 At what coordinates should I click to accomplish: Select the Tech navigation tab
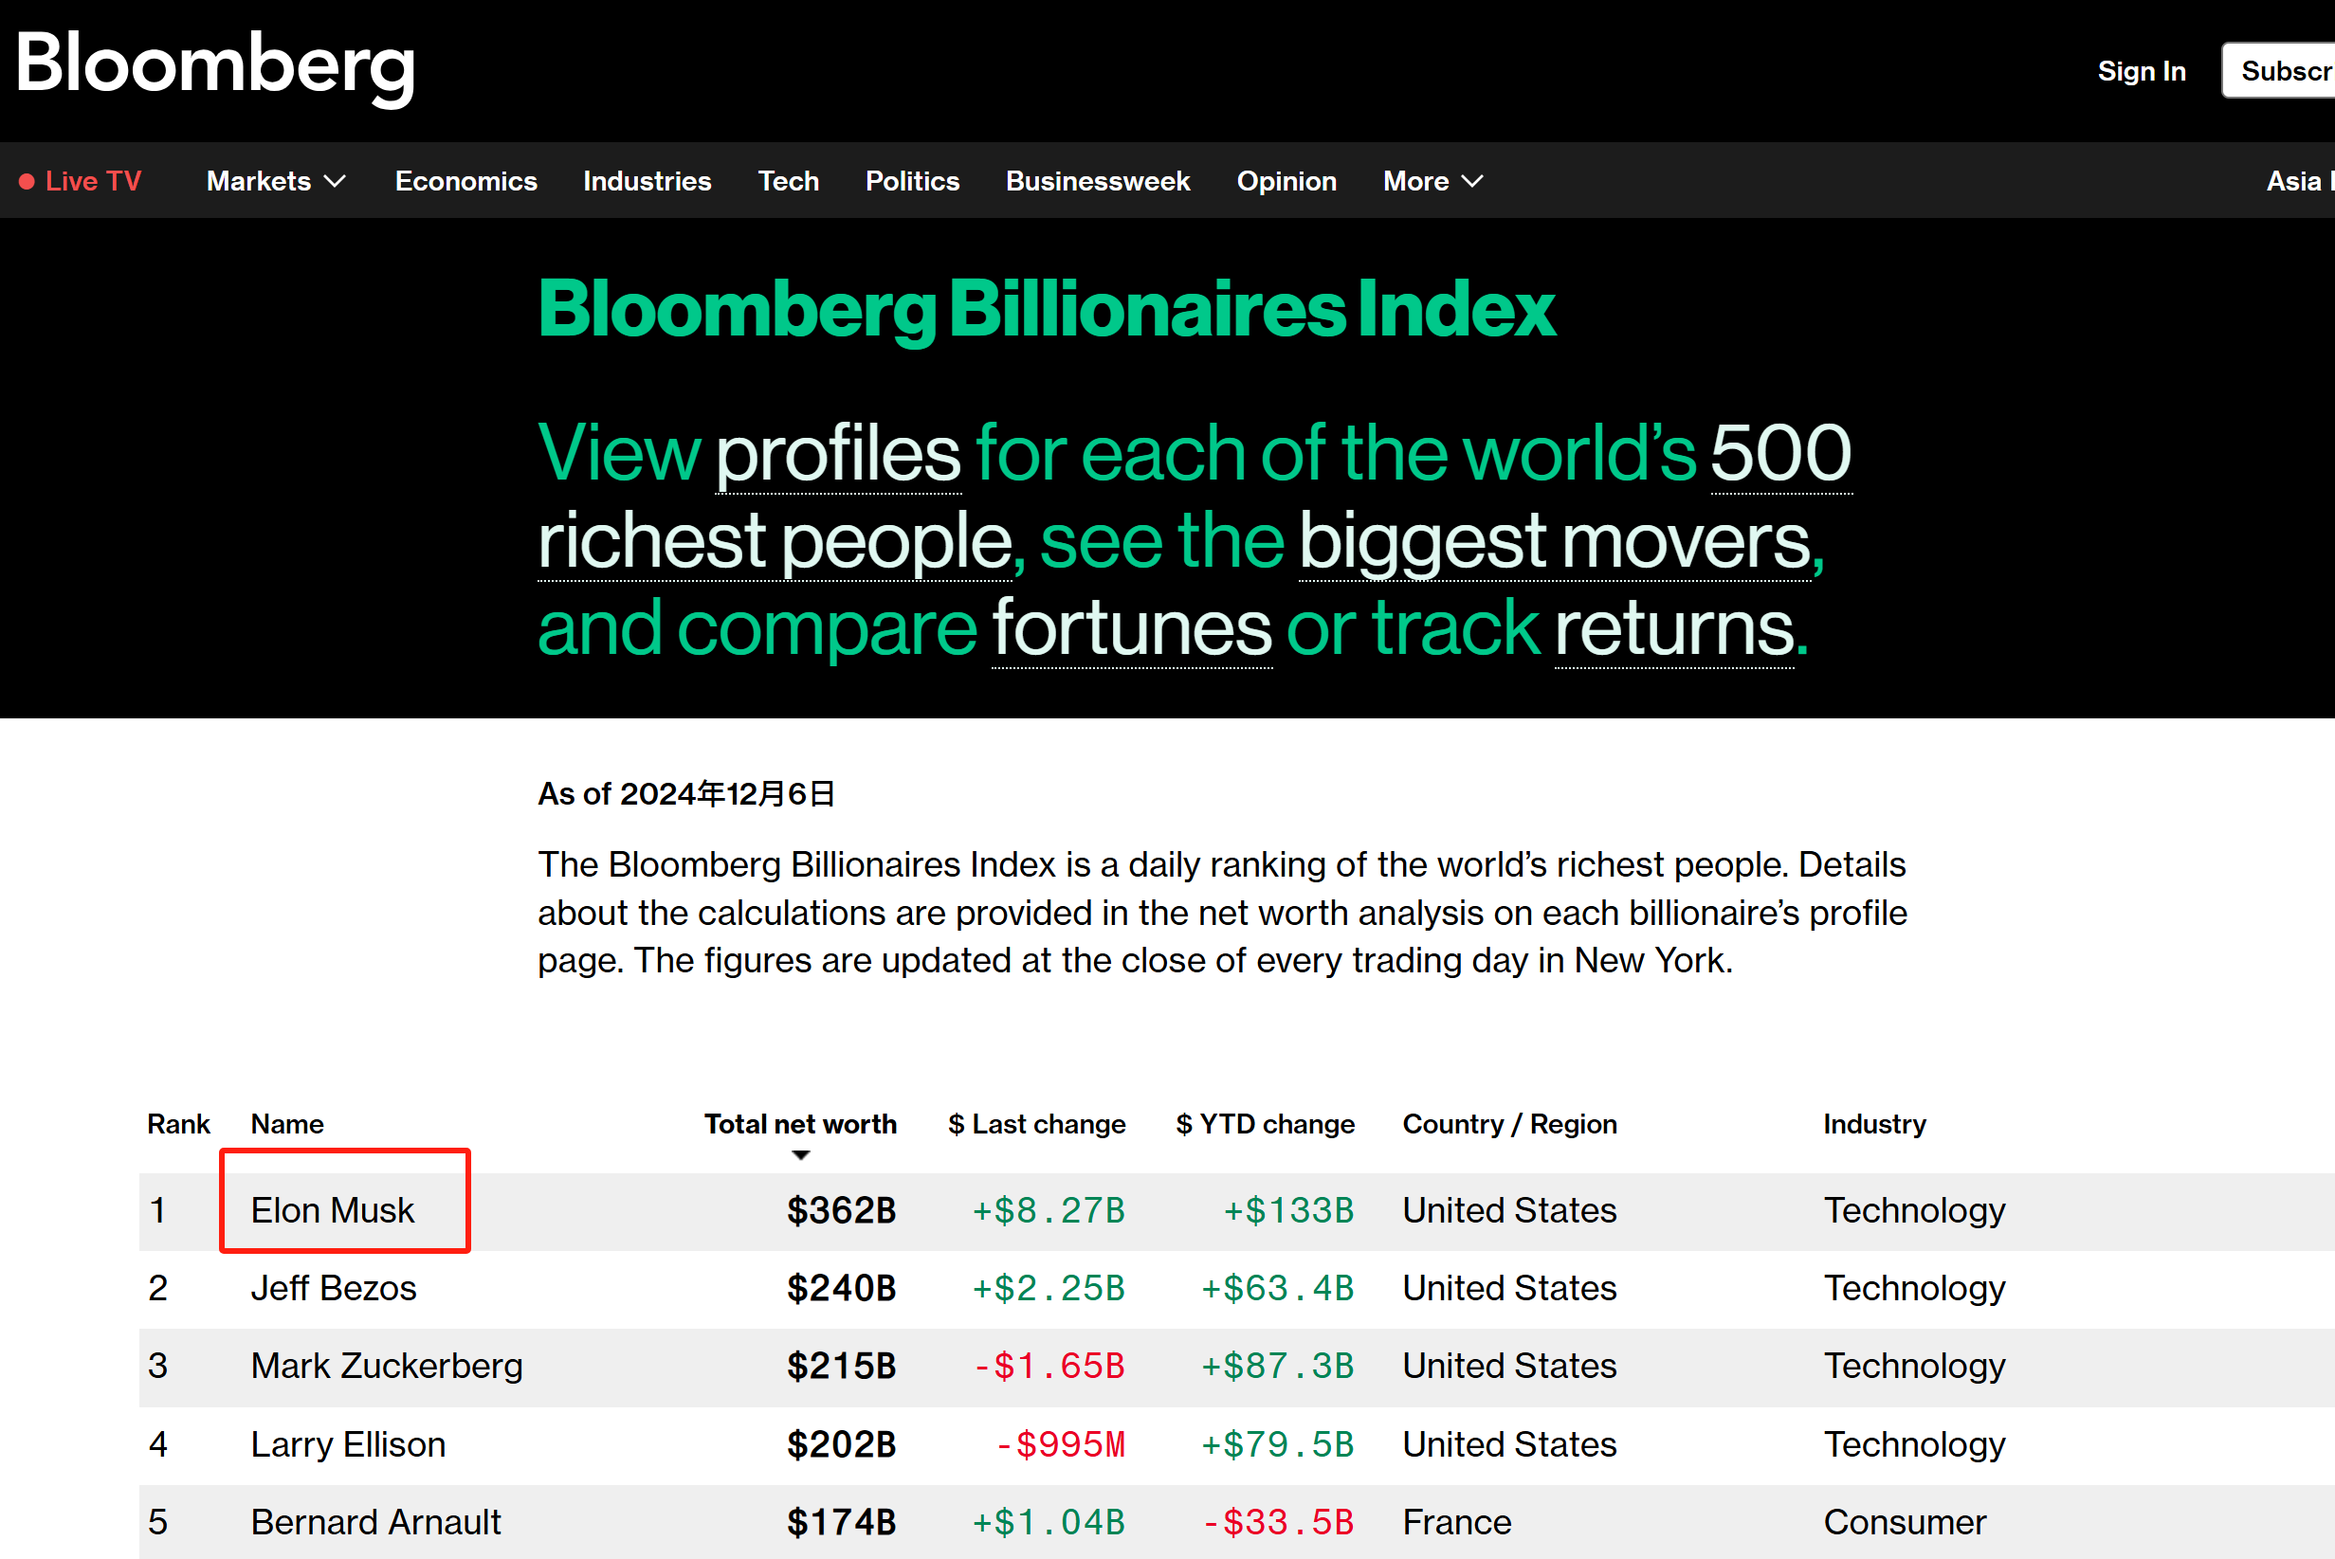pos(787,181)
